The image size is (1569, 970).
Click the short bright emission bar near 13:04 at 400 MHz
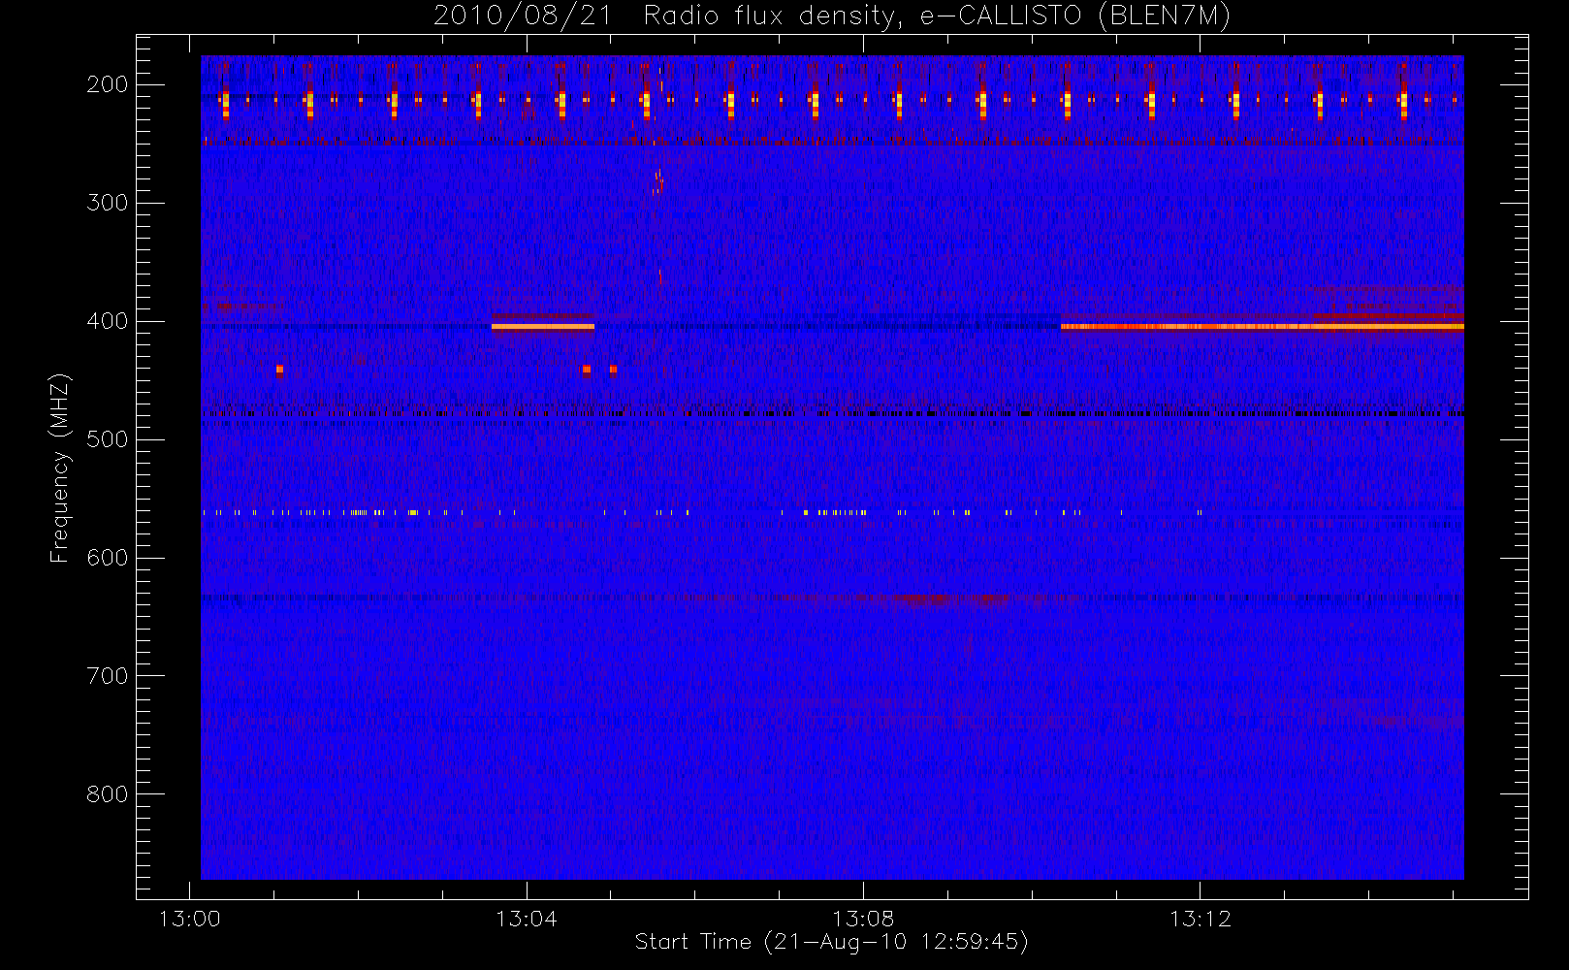543,327
